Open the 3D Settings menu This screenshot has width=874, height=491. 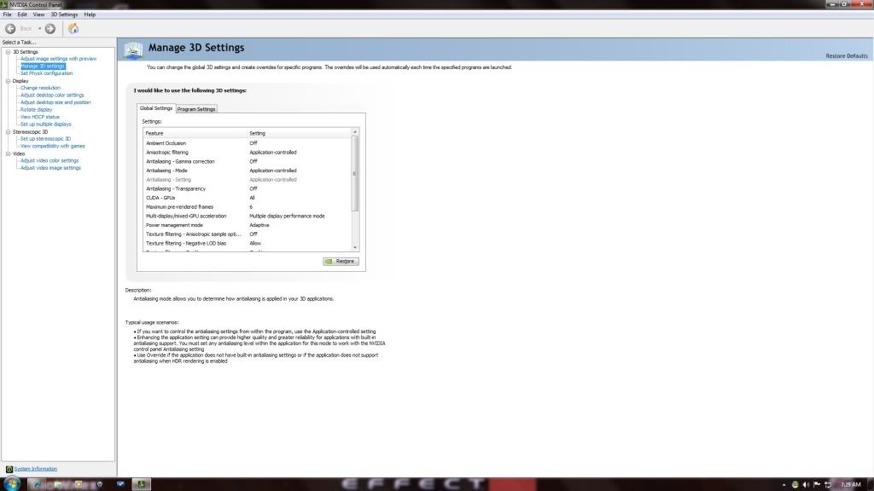(x=64, y=14)
